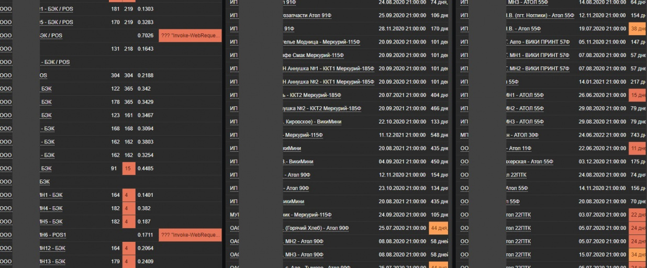Click orange '44 дня' cell in Горячий Хлеб row
Viewport: 647px width, 268px height.
point(439,228)
